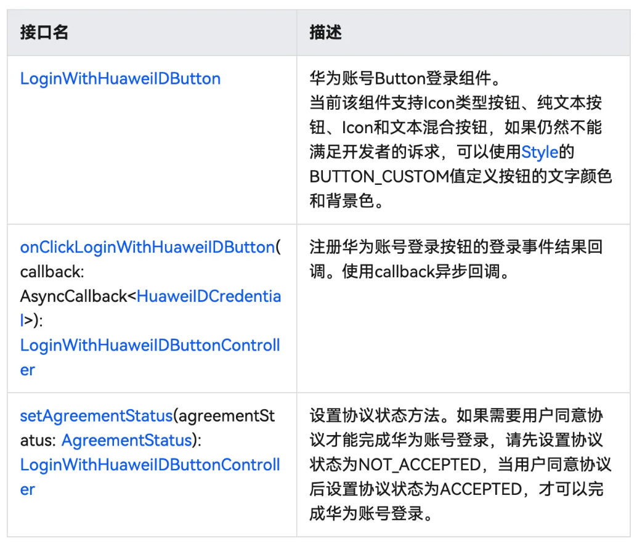Open the onClickLoginWithHuaweiIDButton API link
This screenshot has height=546, width=637.
[x=146, y=247]
